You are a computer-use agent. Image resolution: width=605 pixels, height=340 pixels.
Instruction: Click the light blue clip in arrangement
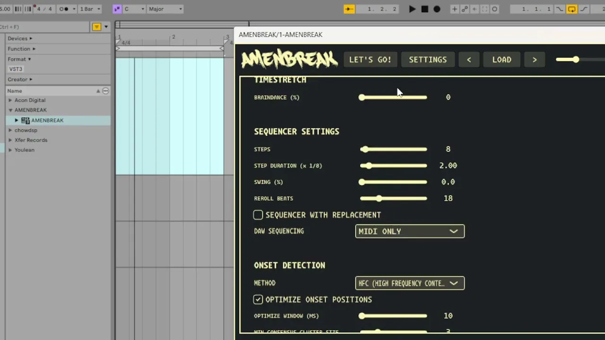pyautogui.click(x=170, y=116)
